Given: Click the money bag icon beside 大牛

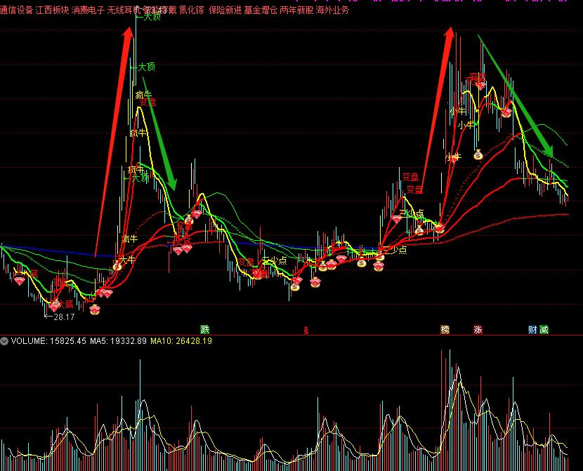Looking at the screenshot, I should tap(117, 265).
